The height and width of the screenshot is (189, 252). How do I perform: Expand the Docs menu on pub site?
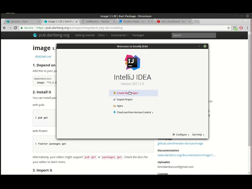click(x=102, y=35)
